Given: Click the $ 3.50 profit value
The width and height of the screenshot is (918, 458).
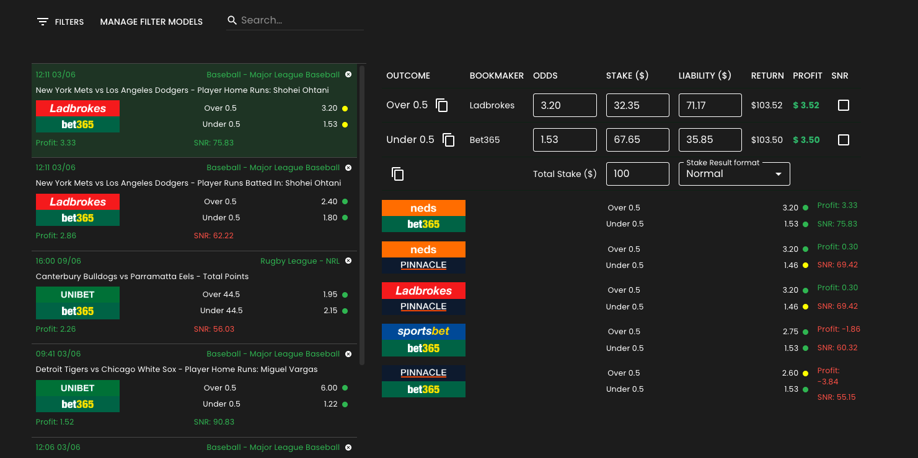Looking at the screenshot, I should coord(806,140).
